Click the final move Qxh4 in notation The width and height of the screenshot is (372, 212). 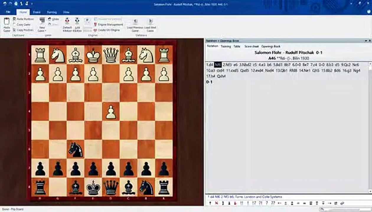tap(221, 76)
